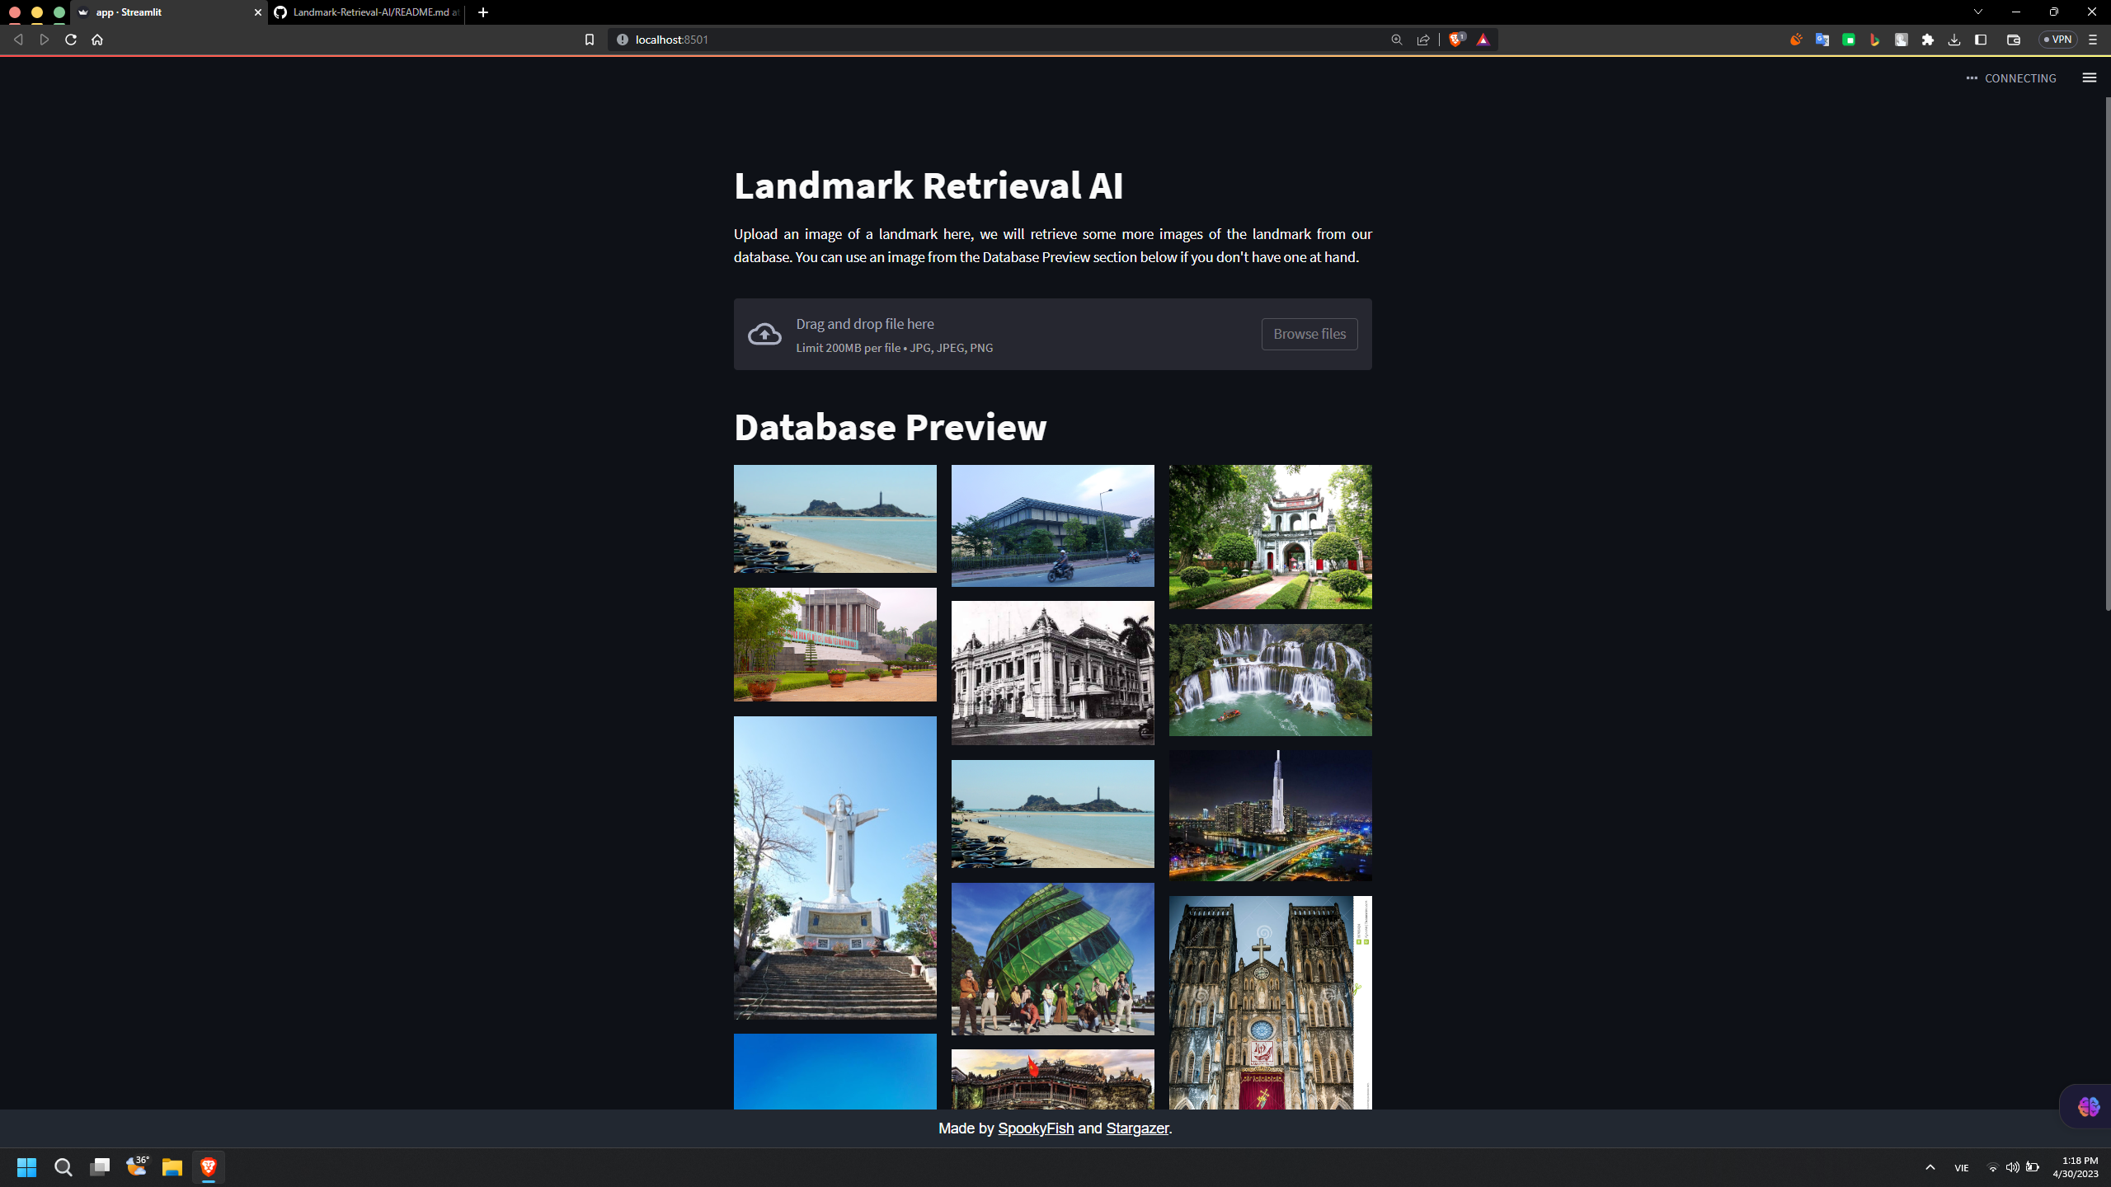Select the black-and-white opera house thumbnail
Screen dimensions: 2111x1187
coord(1052,673)
